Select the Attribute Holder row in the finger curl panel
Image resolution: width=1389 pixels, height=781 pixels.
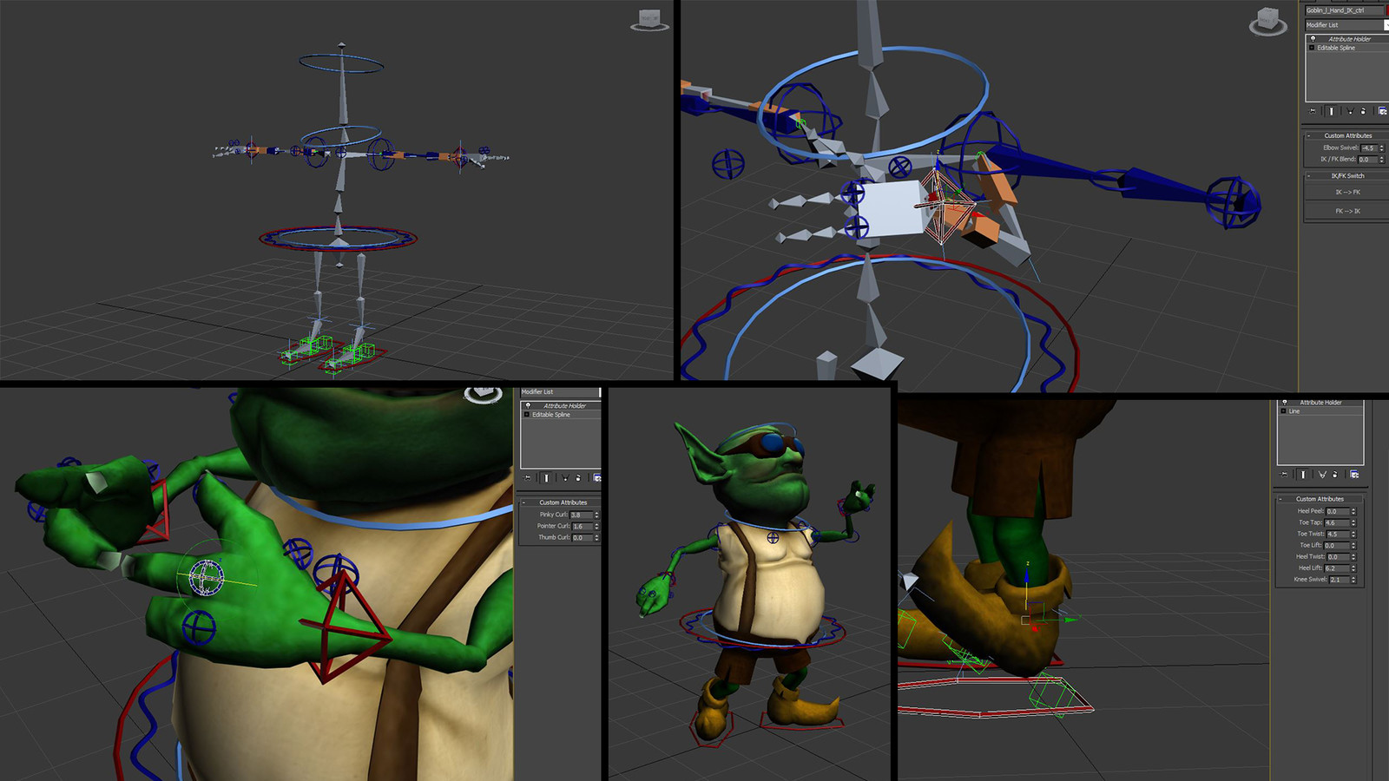561,405
